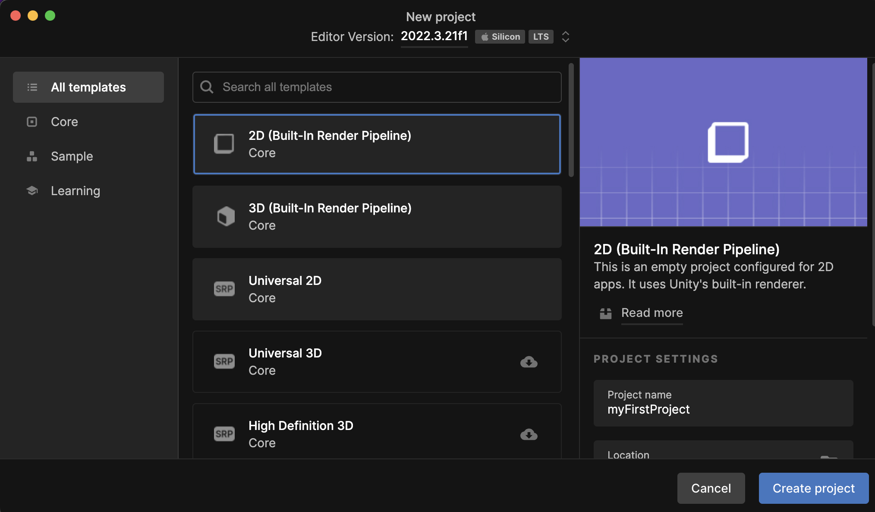The width and height of the screenshot is (875, 512).
Task: Open the Editor Version selector arrows
Action: click(565, 37)
